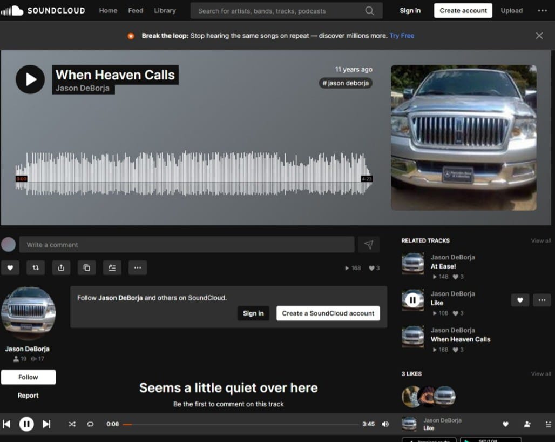Screen dimensions: 555x442
Task: Toggle shuffle in the bottom player
Action: [x=72, y=424]
